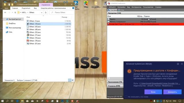Open the Главная ribbon tab
Viewport: 184px width, 103px height.
pyautogui.click(x=15, y=8)
